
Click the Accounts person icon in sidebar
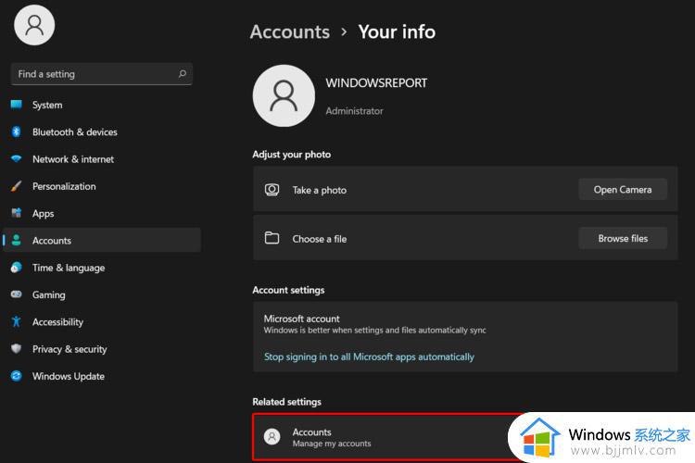tap(17, 240)
